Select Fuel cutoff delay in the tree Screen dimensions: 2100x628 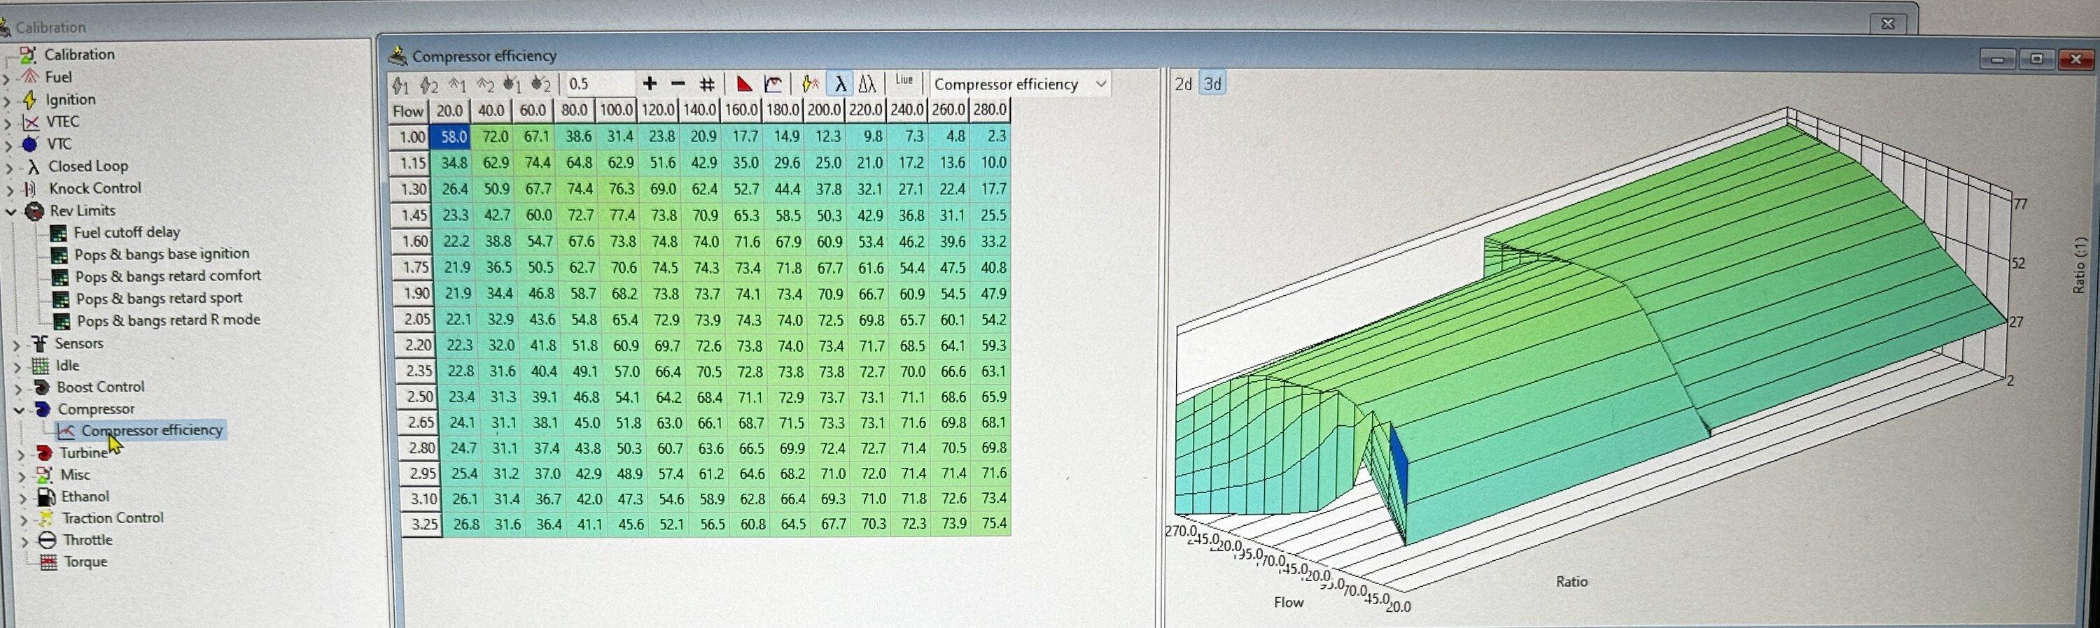point(127,233)
